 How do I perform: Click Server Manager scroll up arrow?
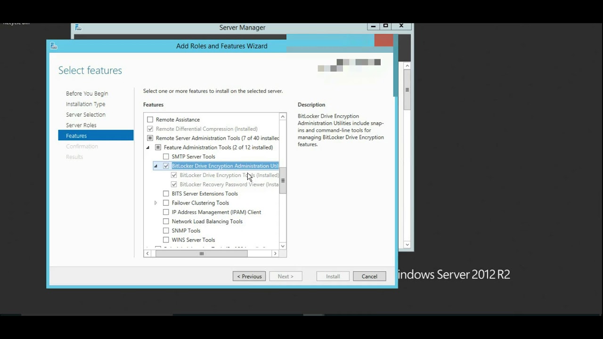pyautogui.click(x=407, y=66)
